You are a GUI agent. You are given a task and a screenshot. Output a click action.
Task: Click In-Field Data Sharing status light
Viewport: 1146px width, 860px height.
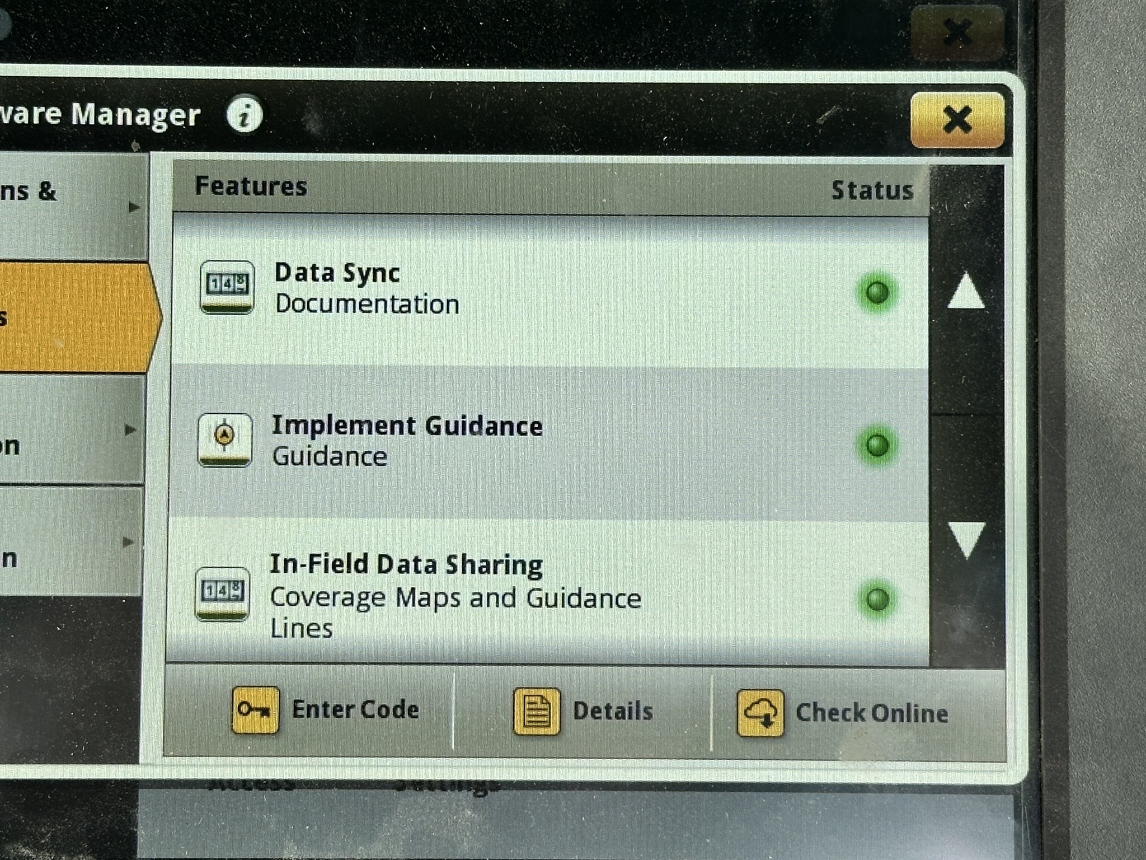(x=877, y=599)
